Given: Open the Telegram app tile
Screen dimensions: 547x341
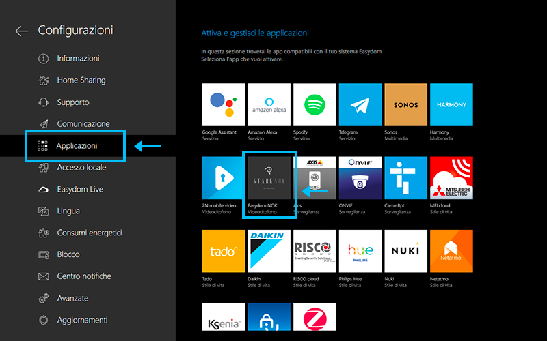Looking at the screenshot, I should coord(360,105).
